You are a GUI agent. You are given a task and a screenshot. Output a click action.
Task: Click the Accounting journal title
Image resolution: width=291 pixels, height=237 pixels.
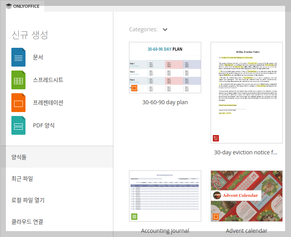pyautogui.click(x=165, y=231)
